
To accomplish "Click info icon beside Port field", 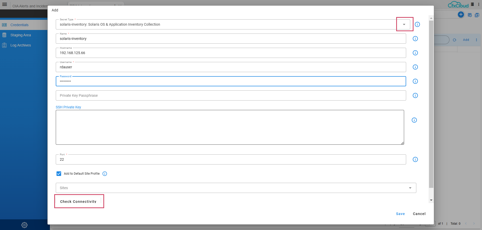I will coord(415,159).
